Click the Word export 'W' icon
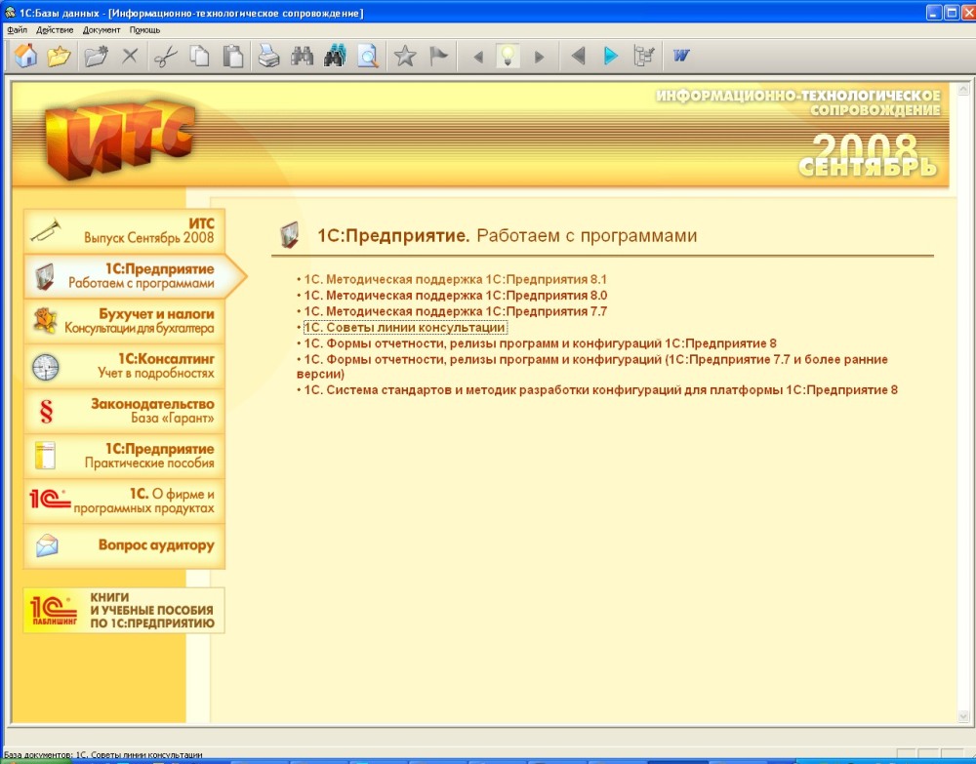 (x=681, y=57)
